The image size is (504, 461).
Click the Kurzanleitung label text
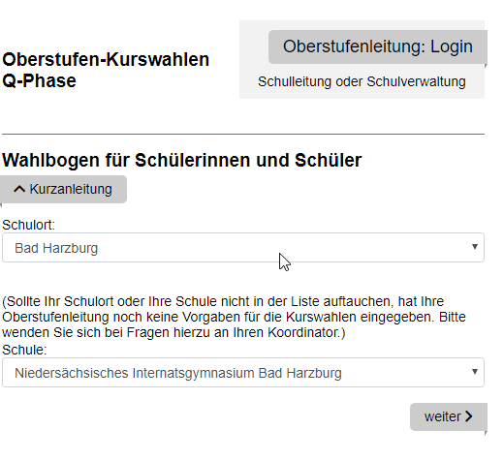click(x=71, y=189)
